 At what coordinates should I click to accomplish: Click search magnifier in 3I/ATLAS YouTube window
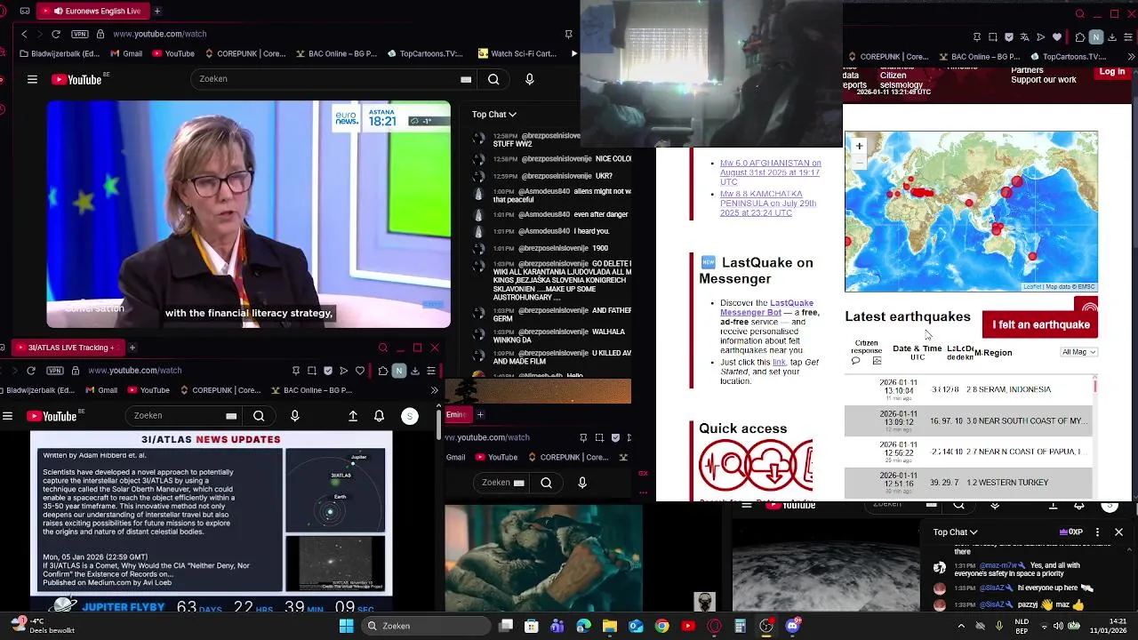[x=259, y=416]
